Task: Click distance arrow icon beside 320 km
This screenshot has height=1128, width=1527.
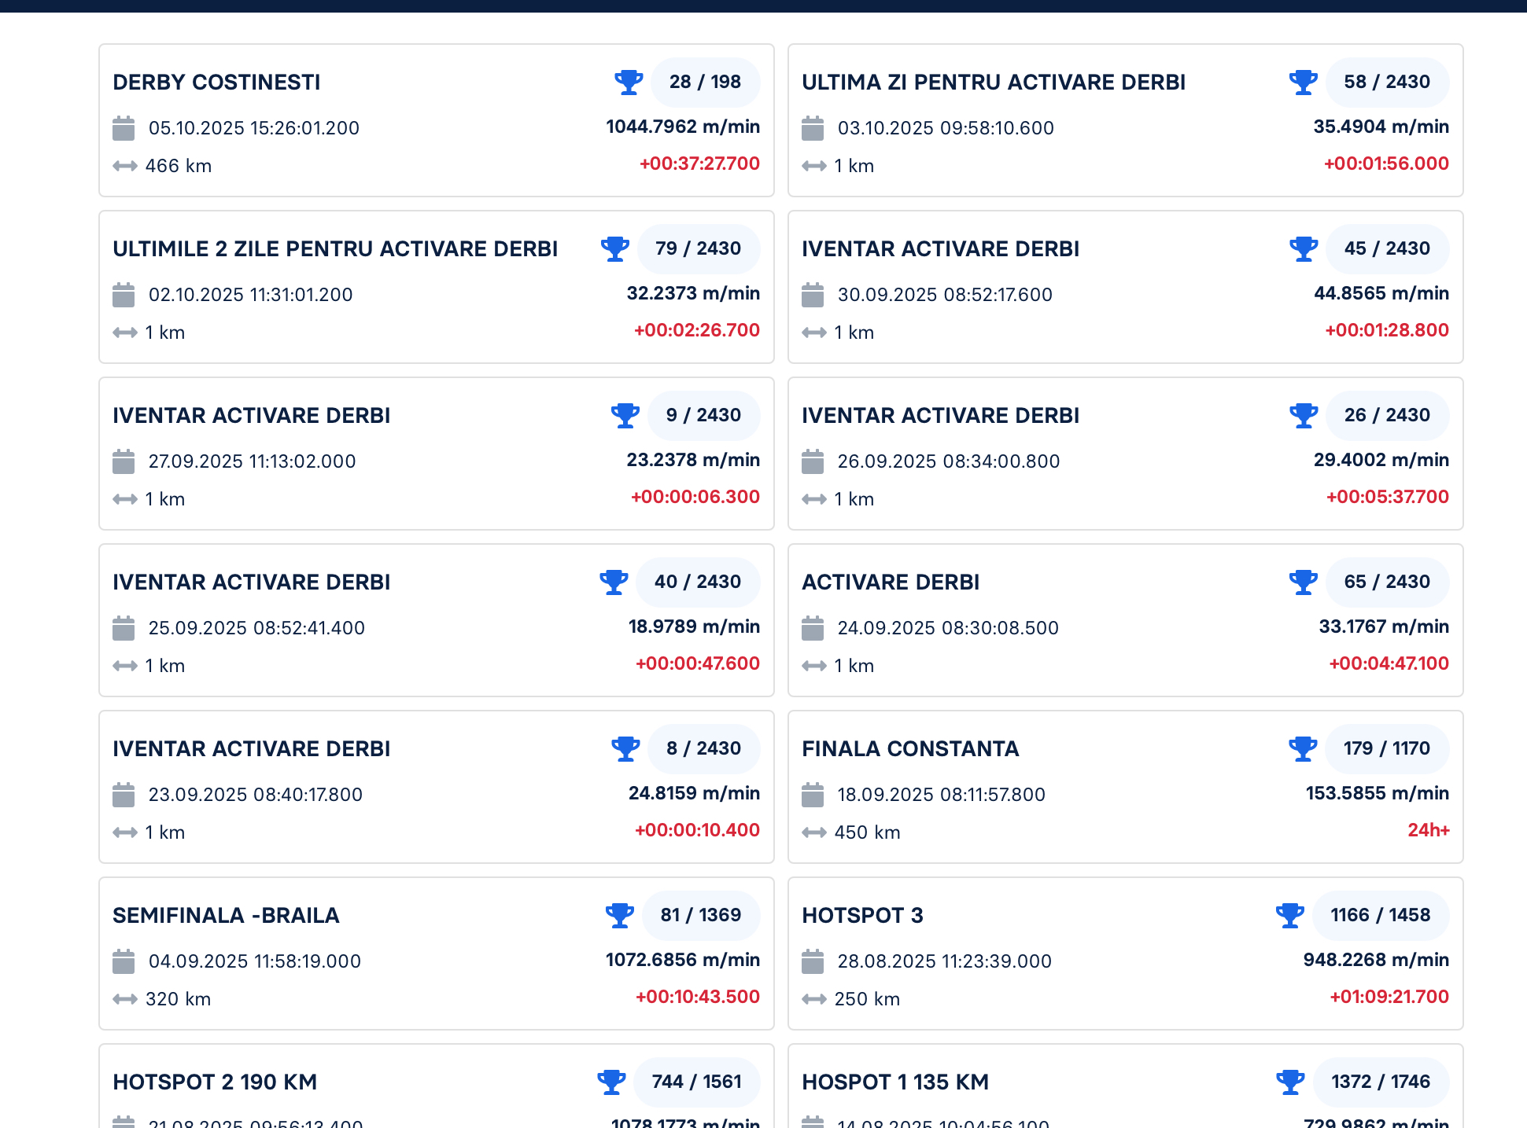Action: coord(124,999)
